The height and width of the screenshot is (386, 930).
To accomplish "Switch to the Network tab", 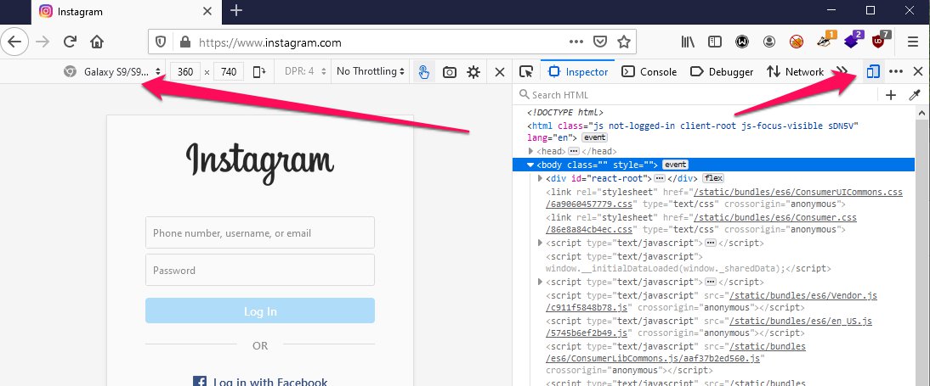I will click(x=795, y=71).
